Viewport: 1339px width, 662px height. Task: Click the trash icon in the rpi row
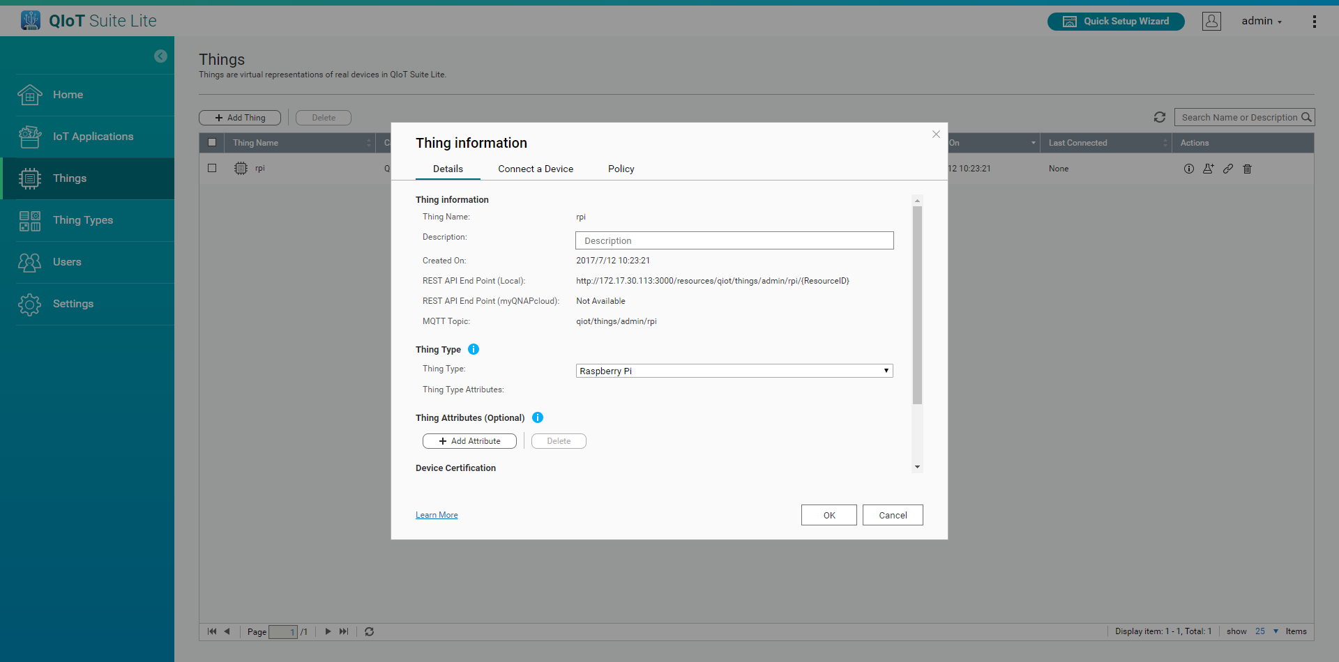coord(1248,169)
